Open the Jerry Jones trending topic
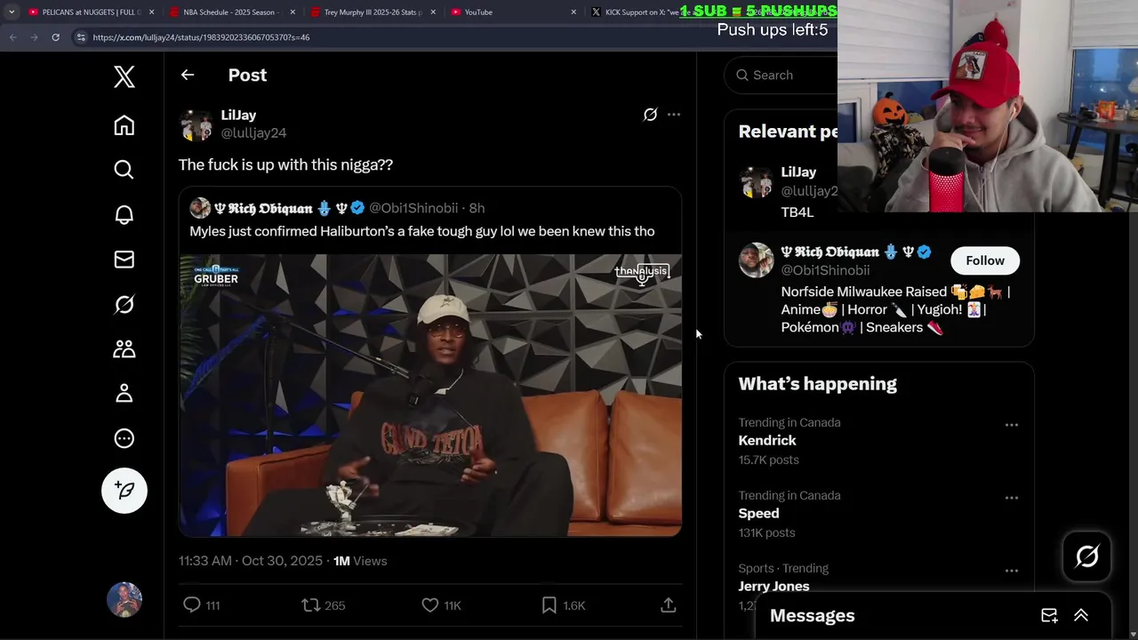 (x=773, y=586)
